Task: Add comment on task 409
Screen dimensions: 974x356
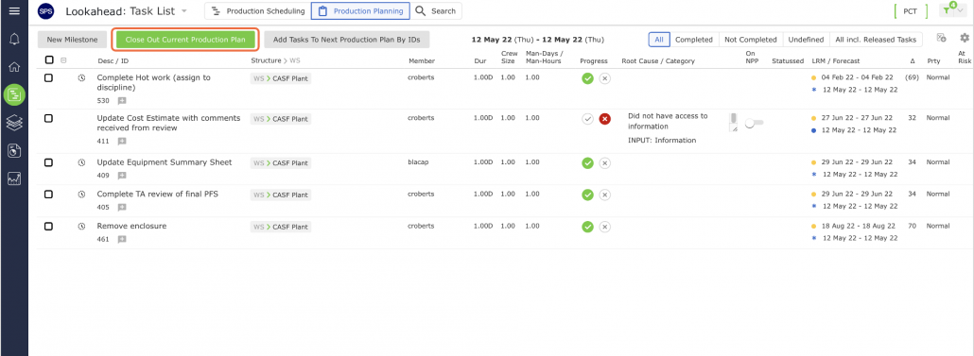Action: [x=122, y=176]
